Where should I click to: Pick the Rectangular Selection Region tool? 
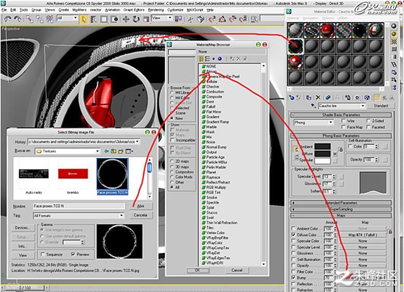click(x=104, y=19)
